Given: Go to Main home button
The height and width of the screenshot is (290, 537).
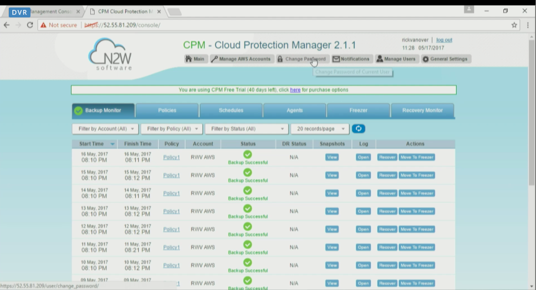Looking at the screenshot, I should tap(195, 59).
